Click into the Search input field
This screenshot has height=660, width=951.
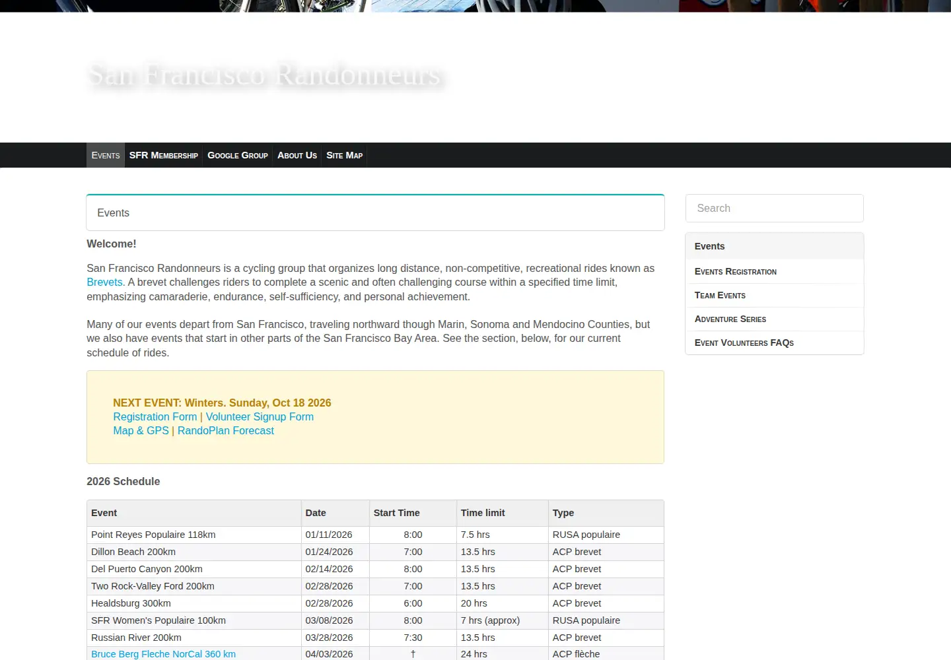775,209
